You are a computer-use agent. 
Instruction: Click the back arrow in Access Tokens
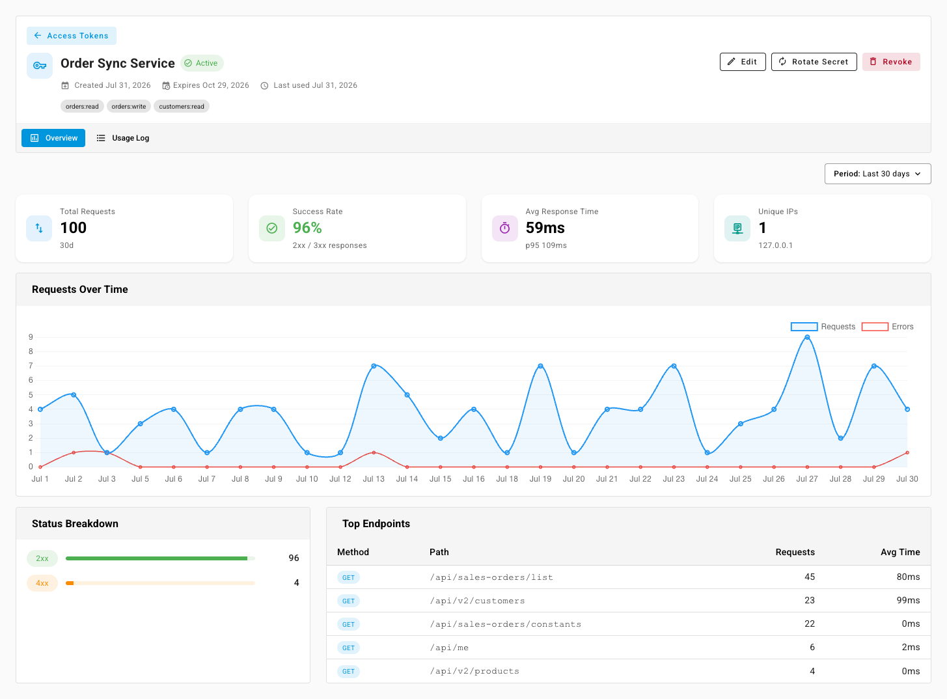(x=38, y=36)
